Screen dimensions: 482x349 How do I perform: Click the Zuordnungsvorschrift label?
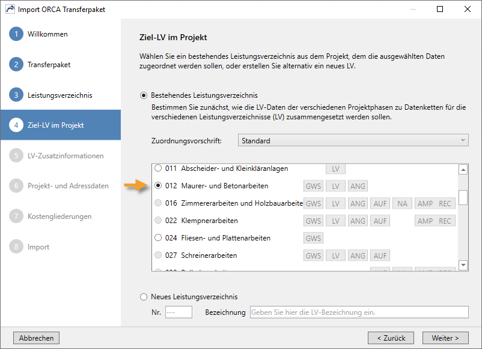186,141
